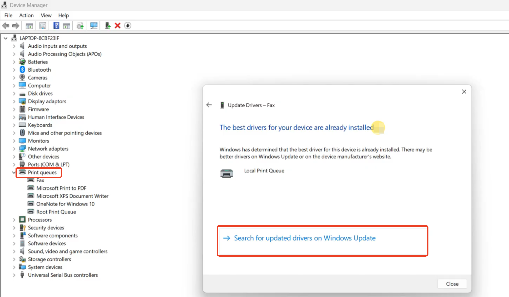Go back using the Update Drivers dialog arrow
The image size is (509, 297).
click(209, 105)
